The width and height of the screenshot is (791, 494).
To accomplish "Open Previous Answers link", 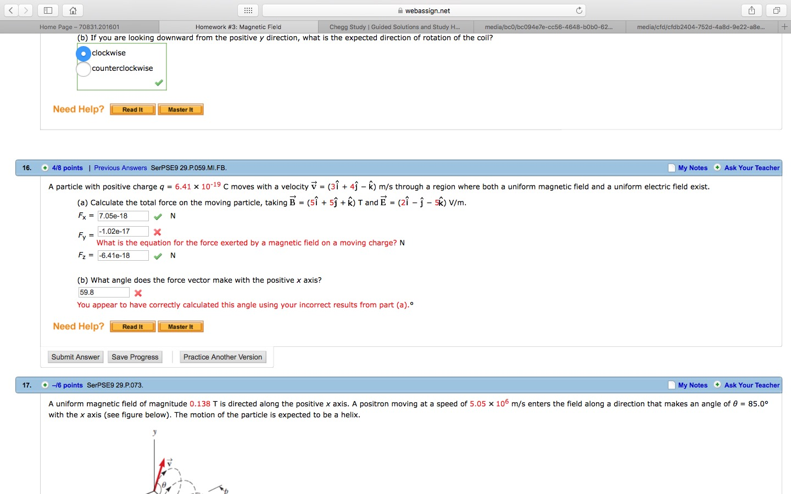I will (x=120, y=168).
